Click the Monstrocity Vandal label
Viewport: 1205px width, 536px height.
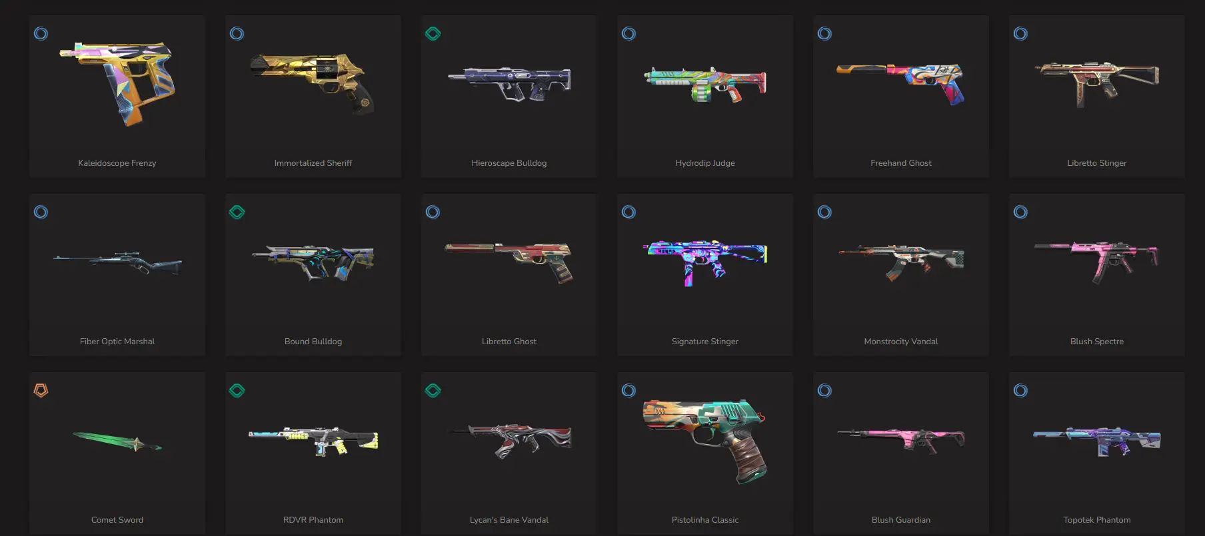pyautogui.click(x=901, y=342)
